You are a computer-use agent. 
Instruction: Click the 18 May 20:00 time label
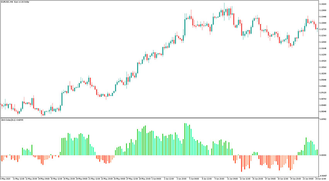point(69,179)
